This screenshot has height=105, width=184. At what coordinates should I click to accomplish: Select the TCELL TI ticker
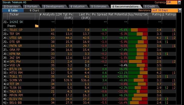pos(15,76)
